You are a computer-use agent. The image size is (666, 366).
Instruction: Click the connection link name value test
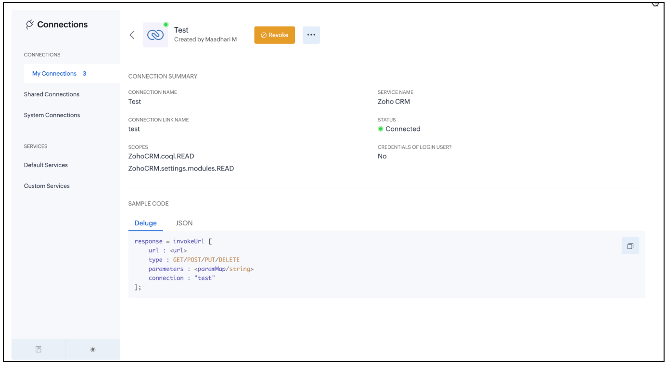tap(134, 129)
